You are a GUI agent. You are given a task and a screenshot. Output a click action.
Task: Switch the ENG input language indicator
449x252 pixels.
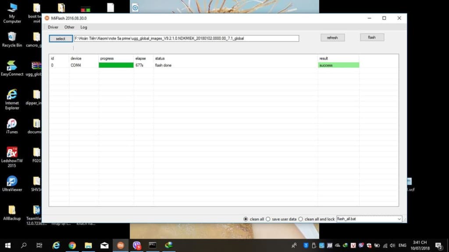tap(403, 245)
